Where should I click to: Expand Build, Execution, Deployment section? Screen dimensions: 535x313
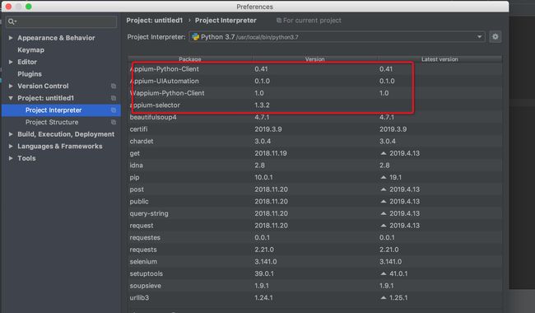pyautogui.click(x=11, y=134)
